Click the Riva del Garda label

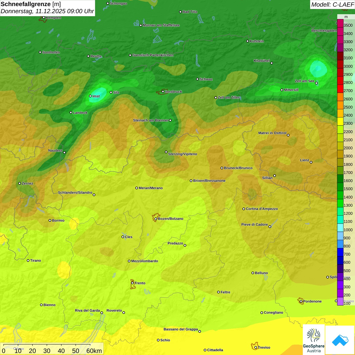(x=87, y=310)
